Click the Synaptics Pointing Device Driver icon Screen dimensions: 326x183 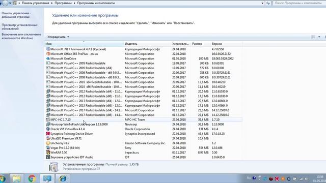(48, 134)
